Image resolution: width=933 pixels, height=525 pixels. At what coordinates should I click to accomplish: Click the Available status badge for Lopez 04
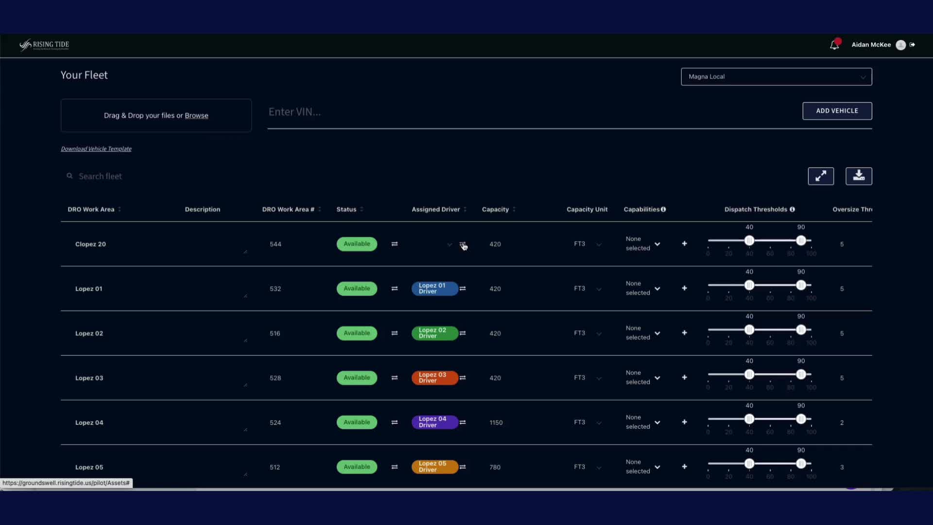(357, 422)
